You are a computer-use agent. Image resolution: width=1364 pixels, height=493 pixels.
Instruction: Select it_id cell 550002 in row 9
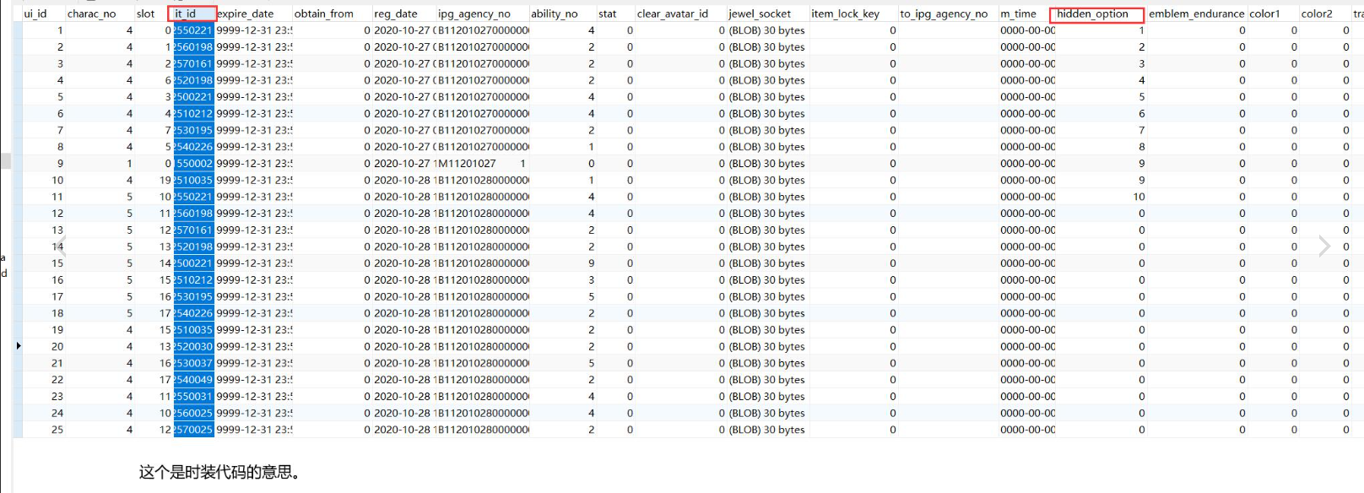194,164
